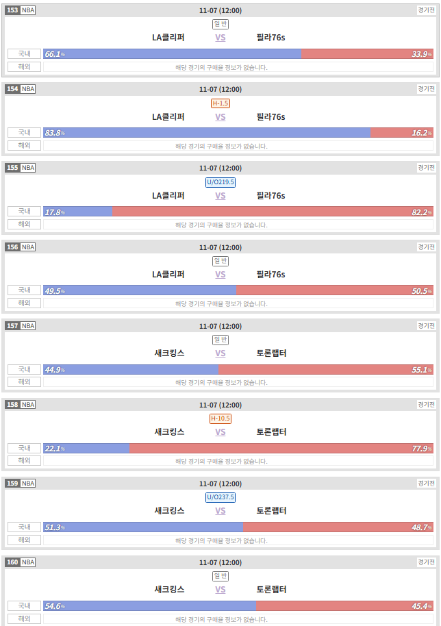Select the 해외 label in match 155
Image resolution: width=441 pixels, height=626 pixels.
(x=25, y=225)
